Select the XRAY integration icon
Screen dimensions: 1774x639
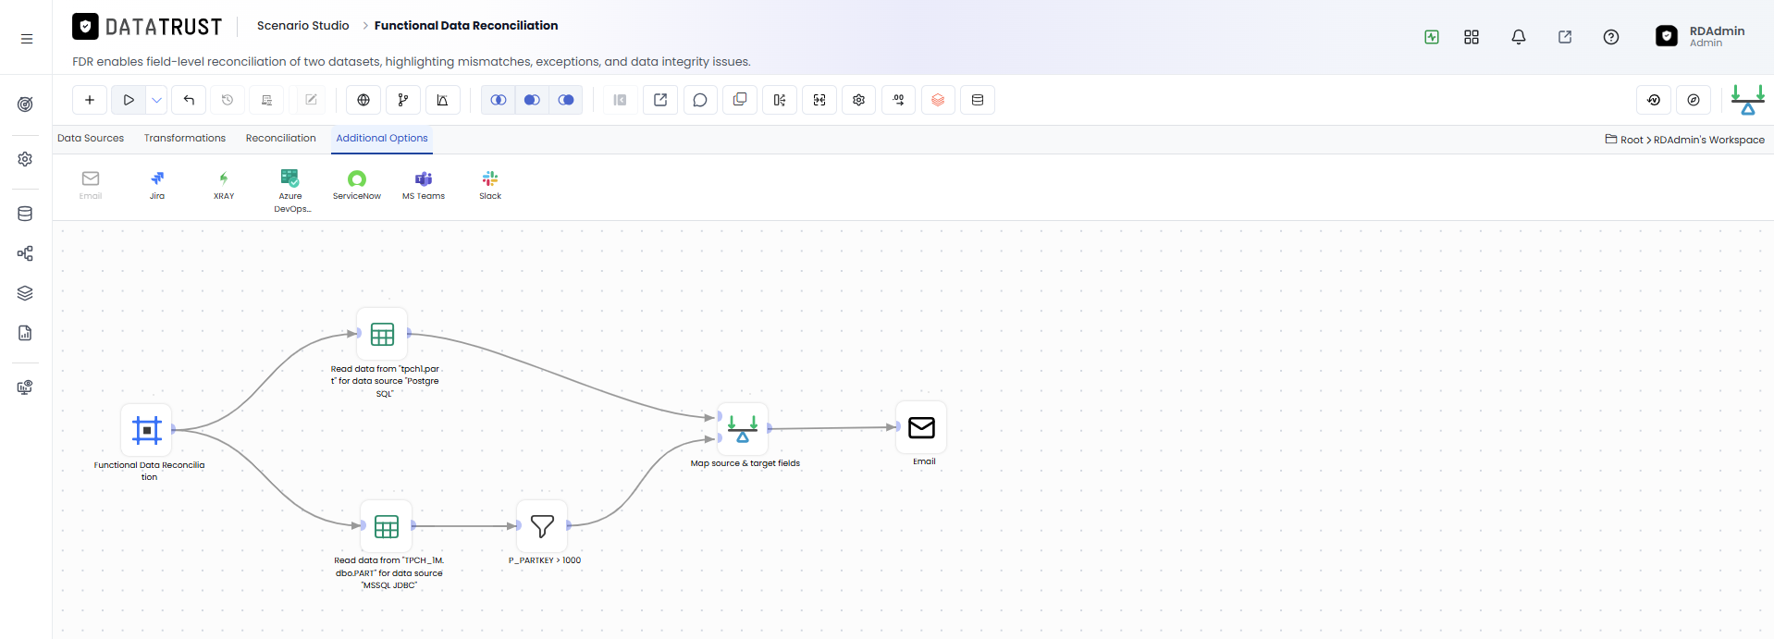pyautogui.click(x=224, y=184)
